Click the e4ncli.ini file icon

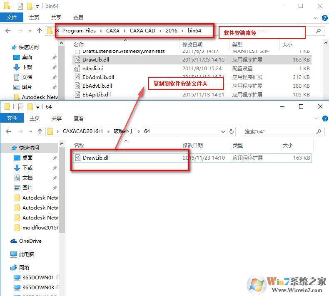tap(77, 69)
